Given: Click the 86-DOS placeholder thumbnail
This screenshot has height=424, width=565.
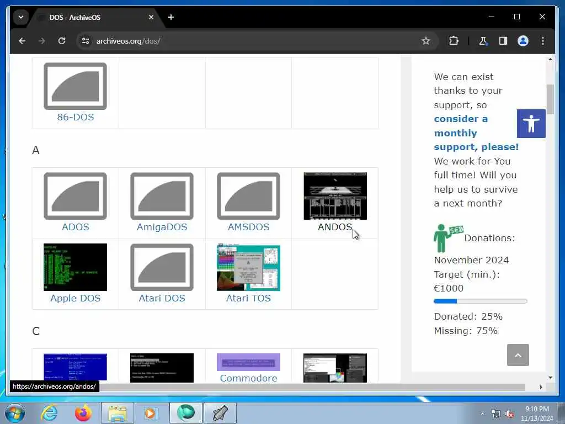Looking at the screenshot, I should 75,86.
